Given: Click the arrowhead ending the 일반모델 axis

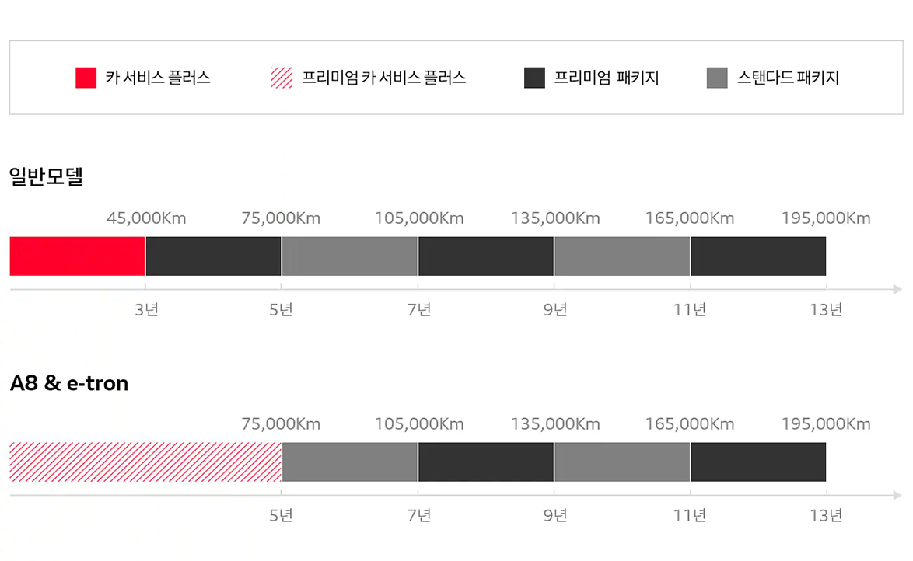Looking at the screenshot, I should point(897,289).
